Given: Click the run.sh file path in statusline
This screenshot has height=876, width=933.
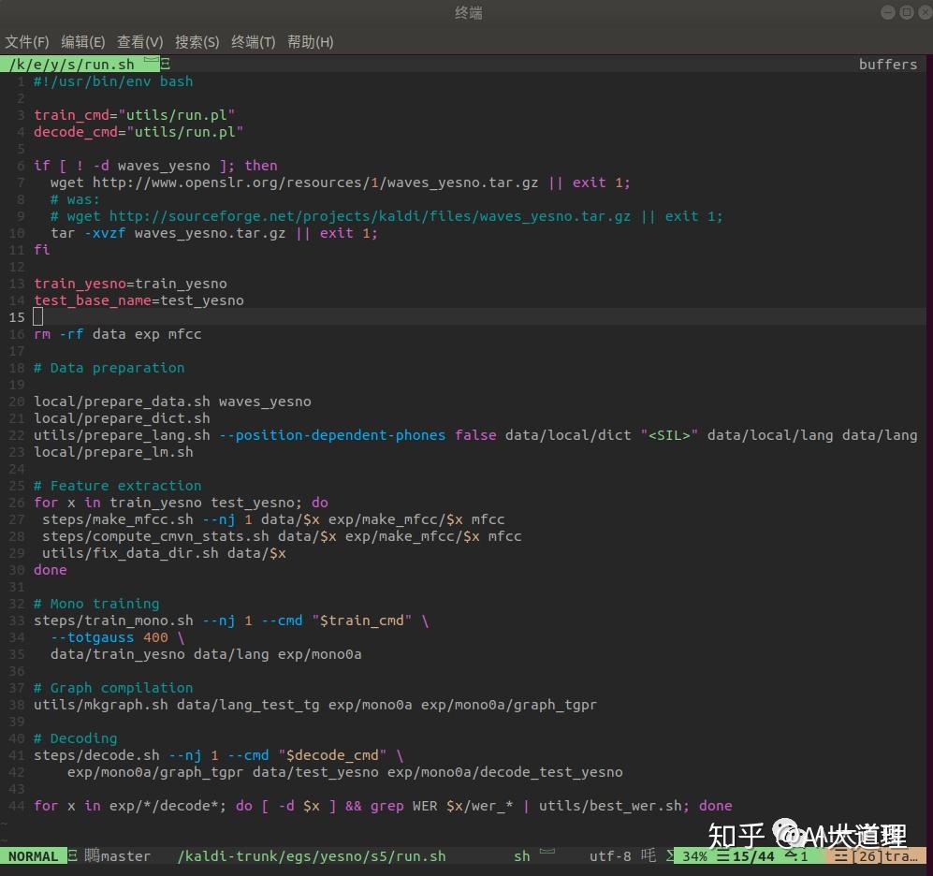Looking at the screenshot, I should coord(312,855).
